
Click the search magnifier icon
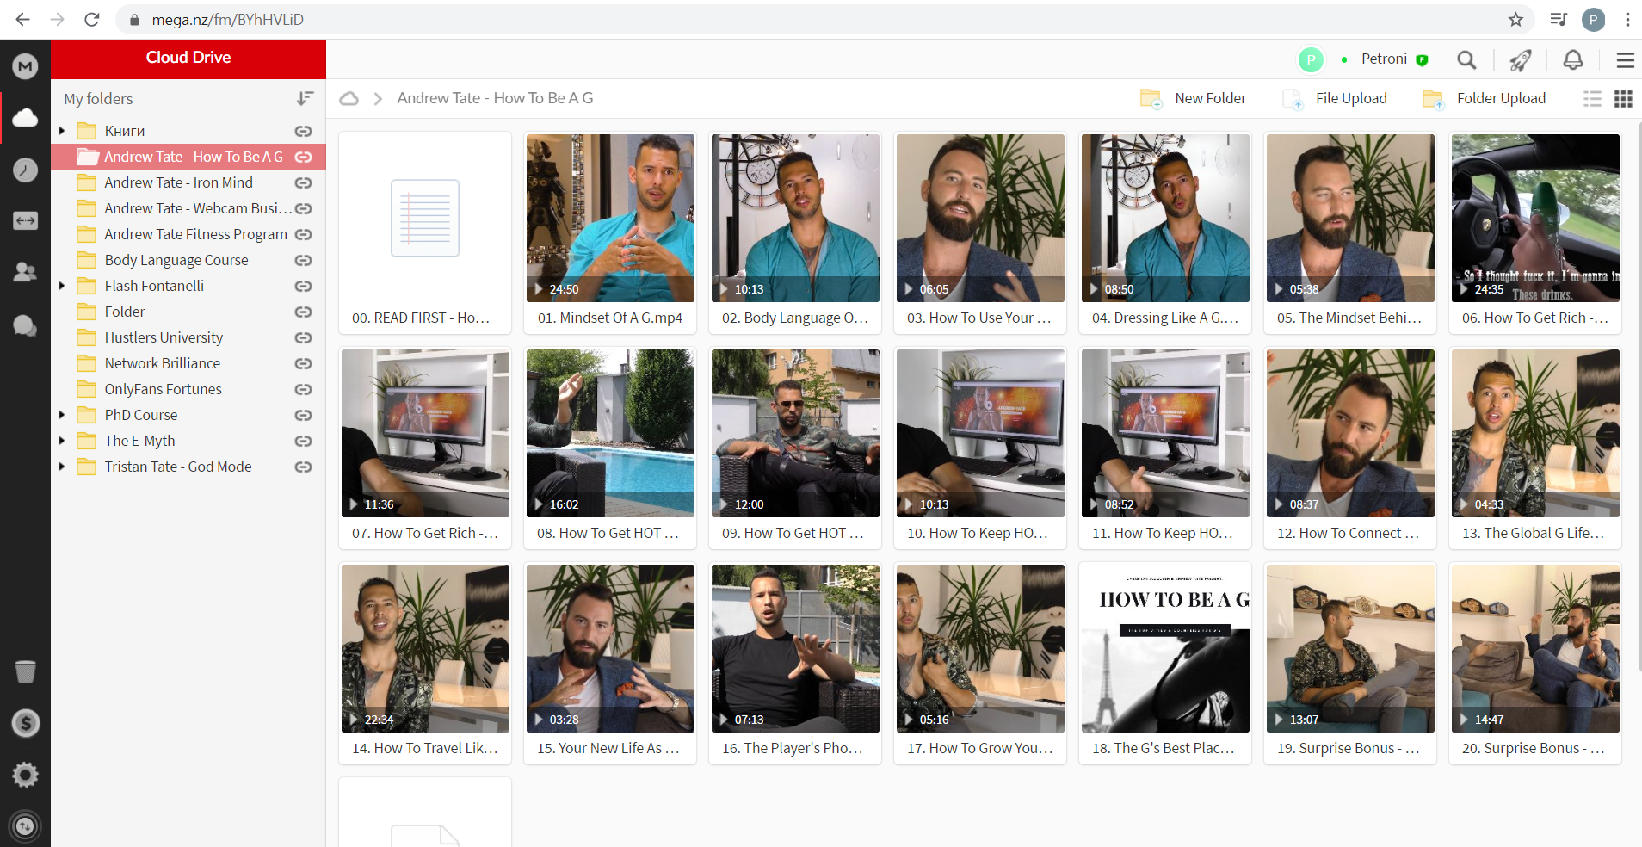click(1466, 59)
